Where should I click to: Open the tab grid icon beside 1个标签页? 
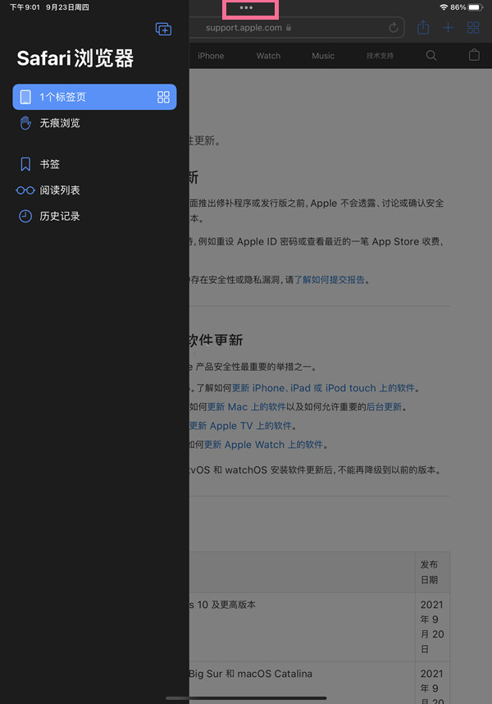pos(163,97)
